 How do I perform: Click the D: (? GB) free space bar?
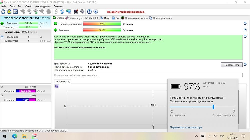[x=26, y=100]
